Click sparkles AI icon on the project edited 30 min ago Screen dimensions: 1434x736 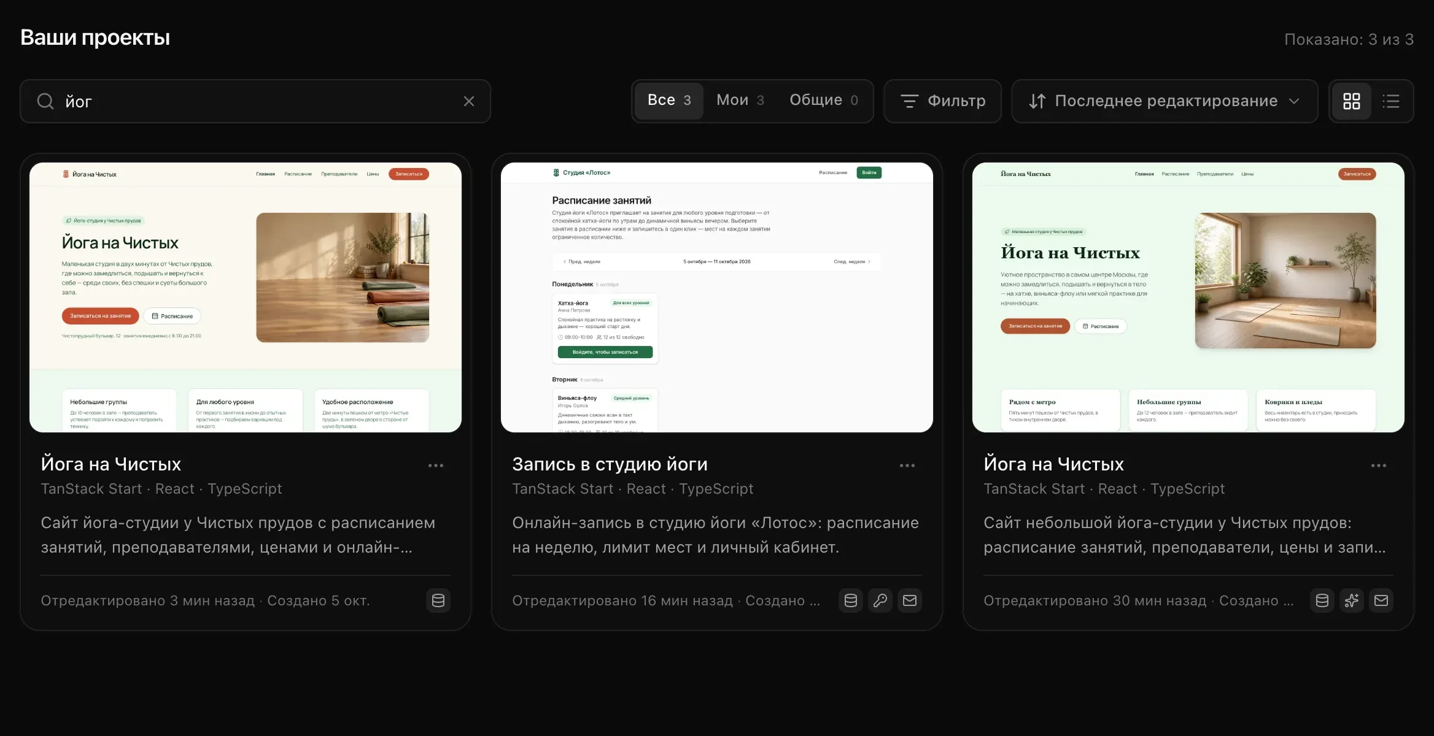(x=1352, y=600)
